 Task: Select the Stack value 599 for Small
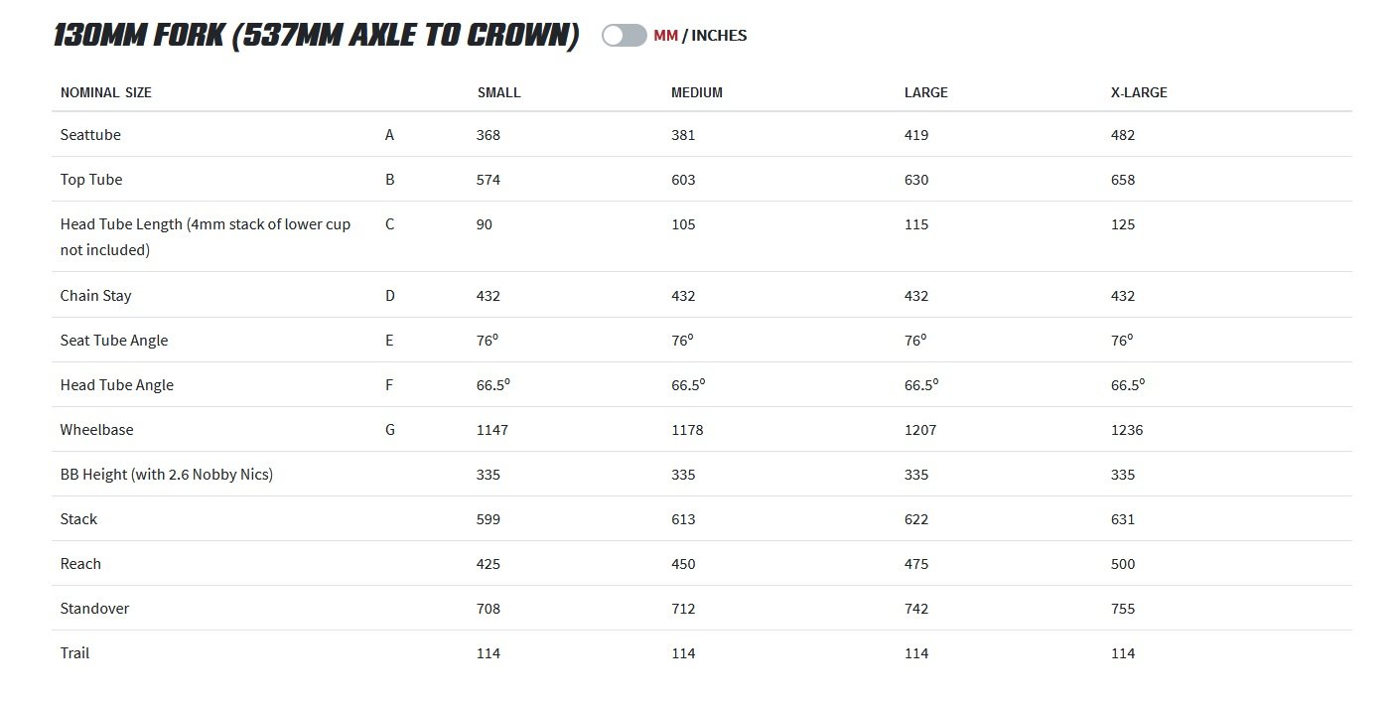[x=488, y=519]
